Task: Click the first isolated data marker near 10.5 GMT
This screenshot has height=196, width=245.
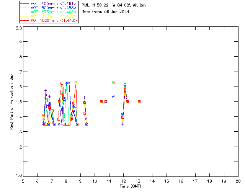Action: tap(101, 101)
